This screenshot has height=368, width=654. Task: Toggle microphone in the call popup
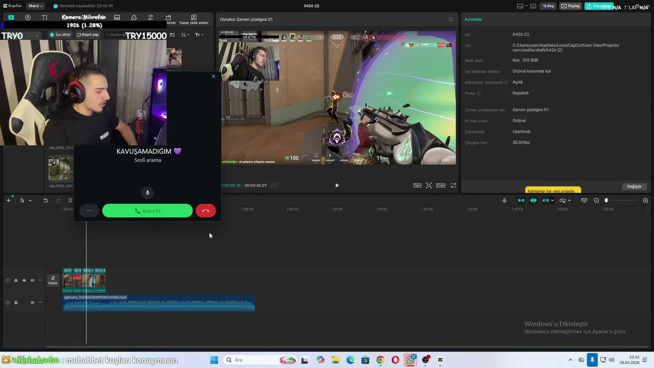[x=148, y=193]
